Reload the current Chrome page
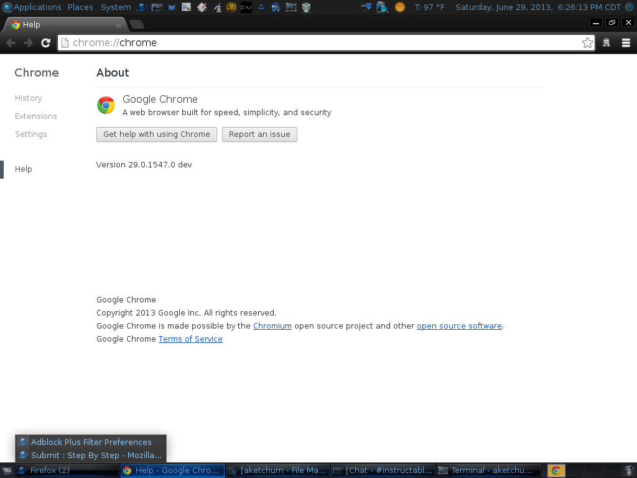This screenshot has height=478, width=637. point(45,43)
